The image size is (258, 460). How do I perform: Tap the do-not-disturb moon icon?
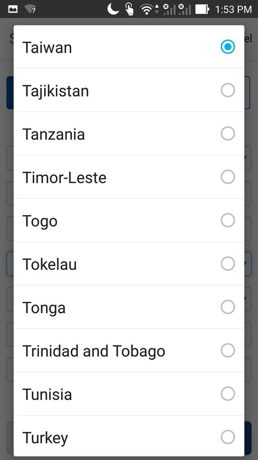(x=113, y=9)
